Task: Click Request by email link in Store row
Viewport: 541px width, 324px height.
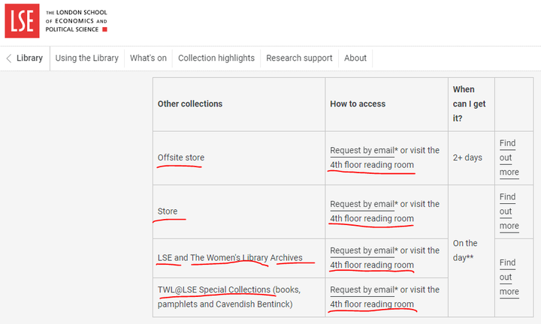Action: tap(362, 204)
